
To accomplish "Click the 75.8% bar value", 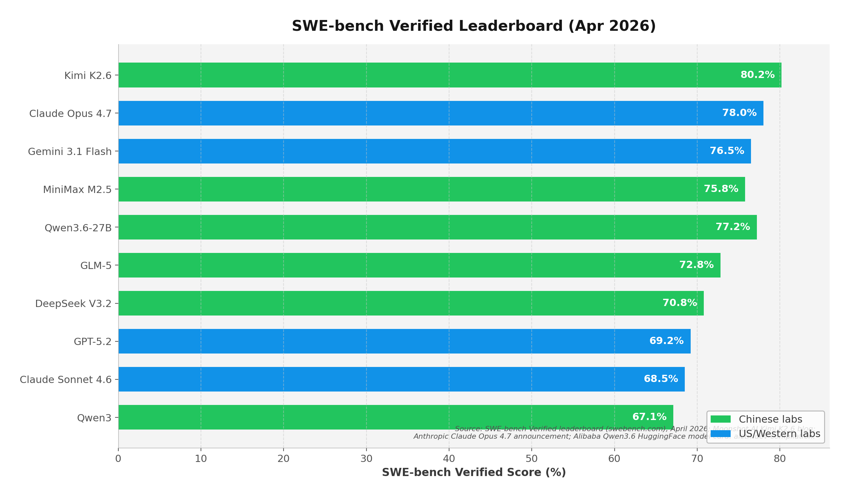I will coord(721,189).
